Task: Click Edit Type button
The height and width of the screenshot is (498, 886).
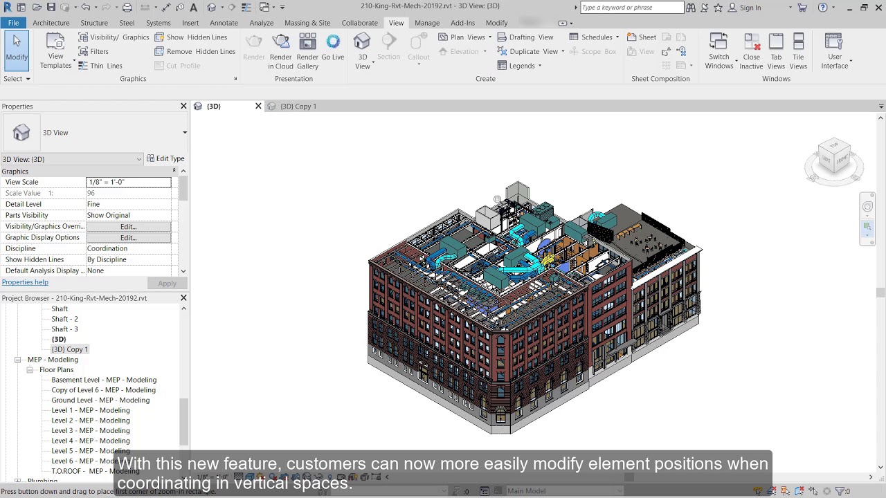Action: tap(165, 158)
